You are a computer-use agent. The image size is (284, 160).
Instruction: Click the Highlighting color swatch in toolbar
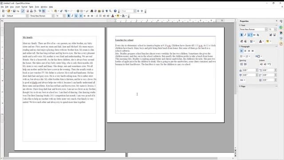coord(118,16)
